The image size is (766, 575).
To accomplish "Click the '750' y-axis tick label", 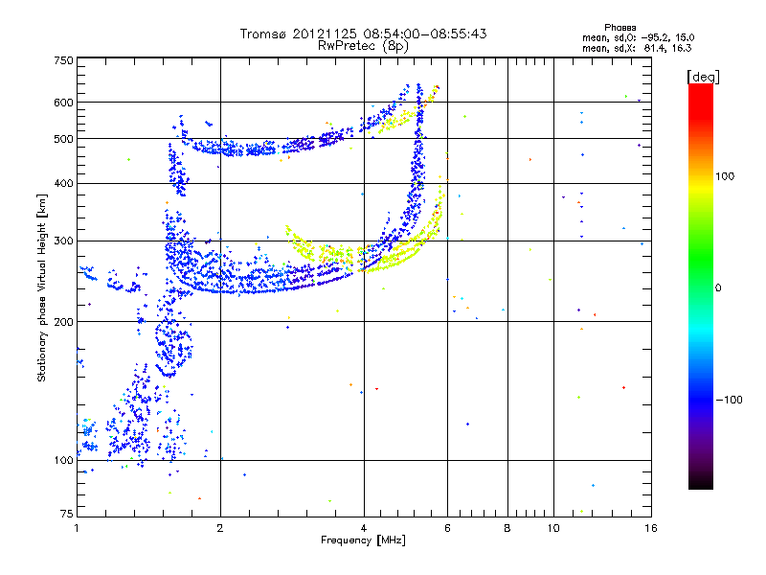I will [x=64, y=60].
